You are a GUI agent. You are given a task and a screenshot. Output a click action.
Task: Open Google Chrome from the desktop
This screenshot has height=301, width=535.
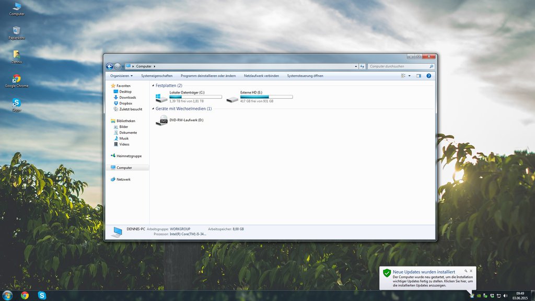pos(16,79)
